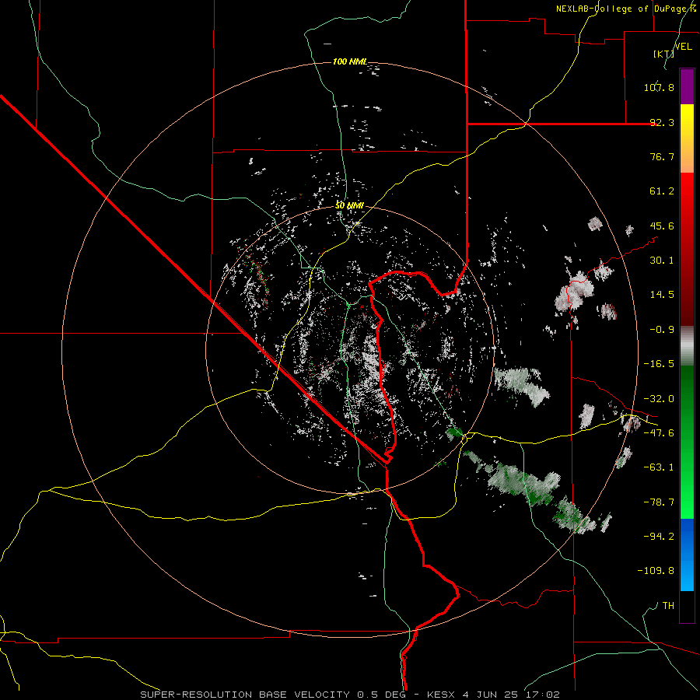
Task: Click the -47.6 scale value
Action: 659,433
